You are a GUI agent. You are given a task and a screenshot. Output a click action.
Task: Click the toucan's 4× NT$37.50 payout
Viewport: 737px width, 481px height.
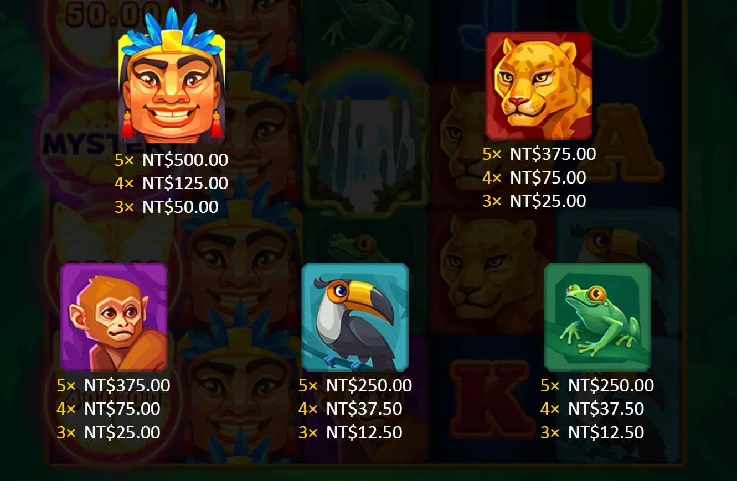(350, 409)
